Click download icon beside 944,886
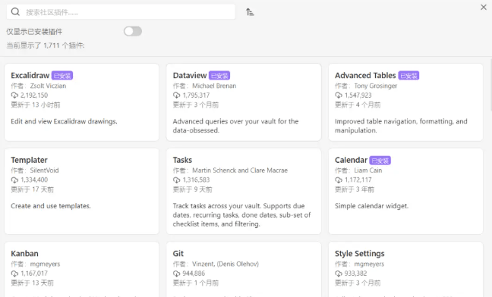Viewport: 492px width, 297px height. (x=176, y=274)
